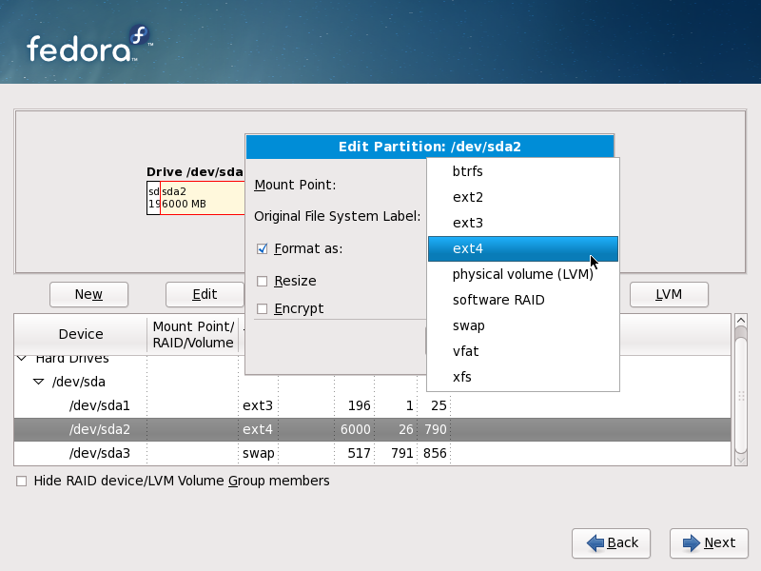The height and width of the screenshot is (571, 761).
Task: Collapse the /dev/sda tree node
Action: click(38, 382)
